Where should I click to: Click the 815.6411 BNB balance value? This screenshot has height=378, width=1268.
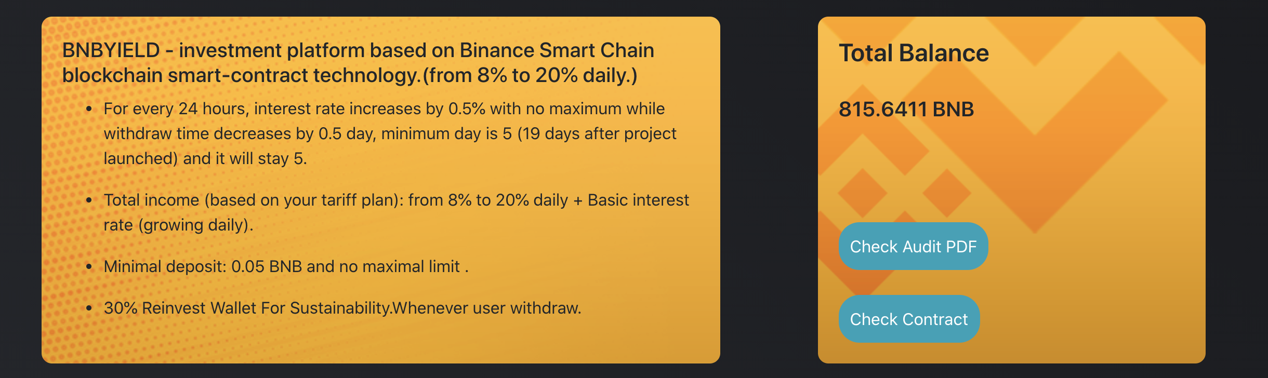(906, 109)
